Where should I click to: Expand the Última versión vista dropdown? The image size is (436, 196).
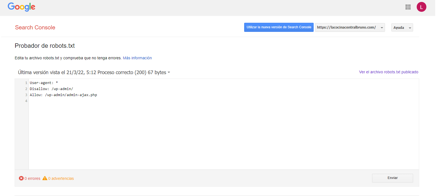(94, 72)
